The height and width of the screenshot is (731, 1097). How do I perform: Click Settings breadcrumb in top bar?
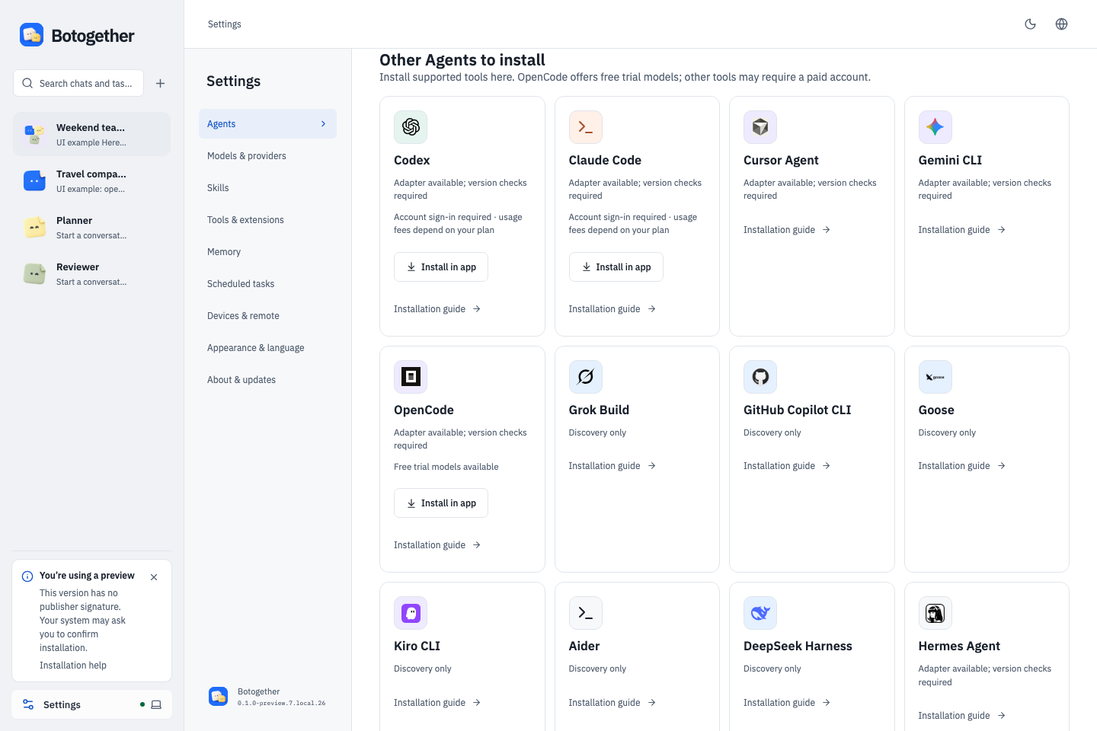(x=225, y=24)
